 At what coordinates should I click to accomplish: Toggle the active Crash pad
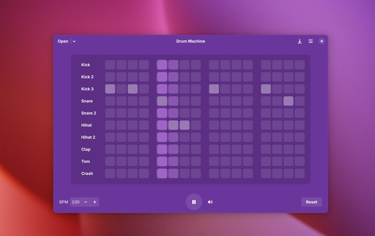point(162,173)
